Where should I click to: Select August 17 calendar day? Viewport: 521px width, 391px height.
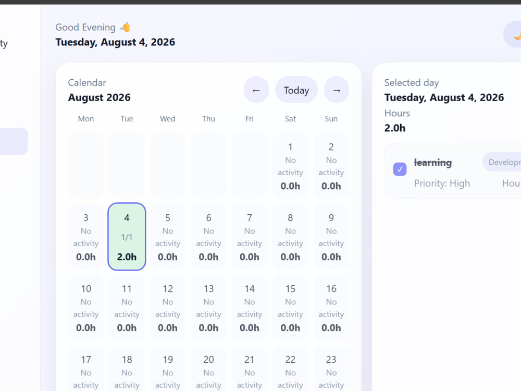(86, 369)
